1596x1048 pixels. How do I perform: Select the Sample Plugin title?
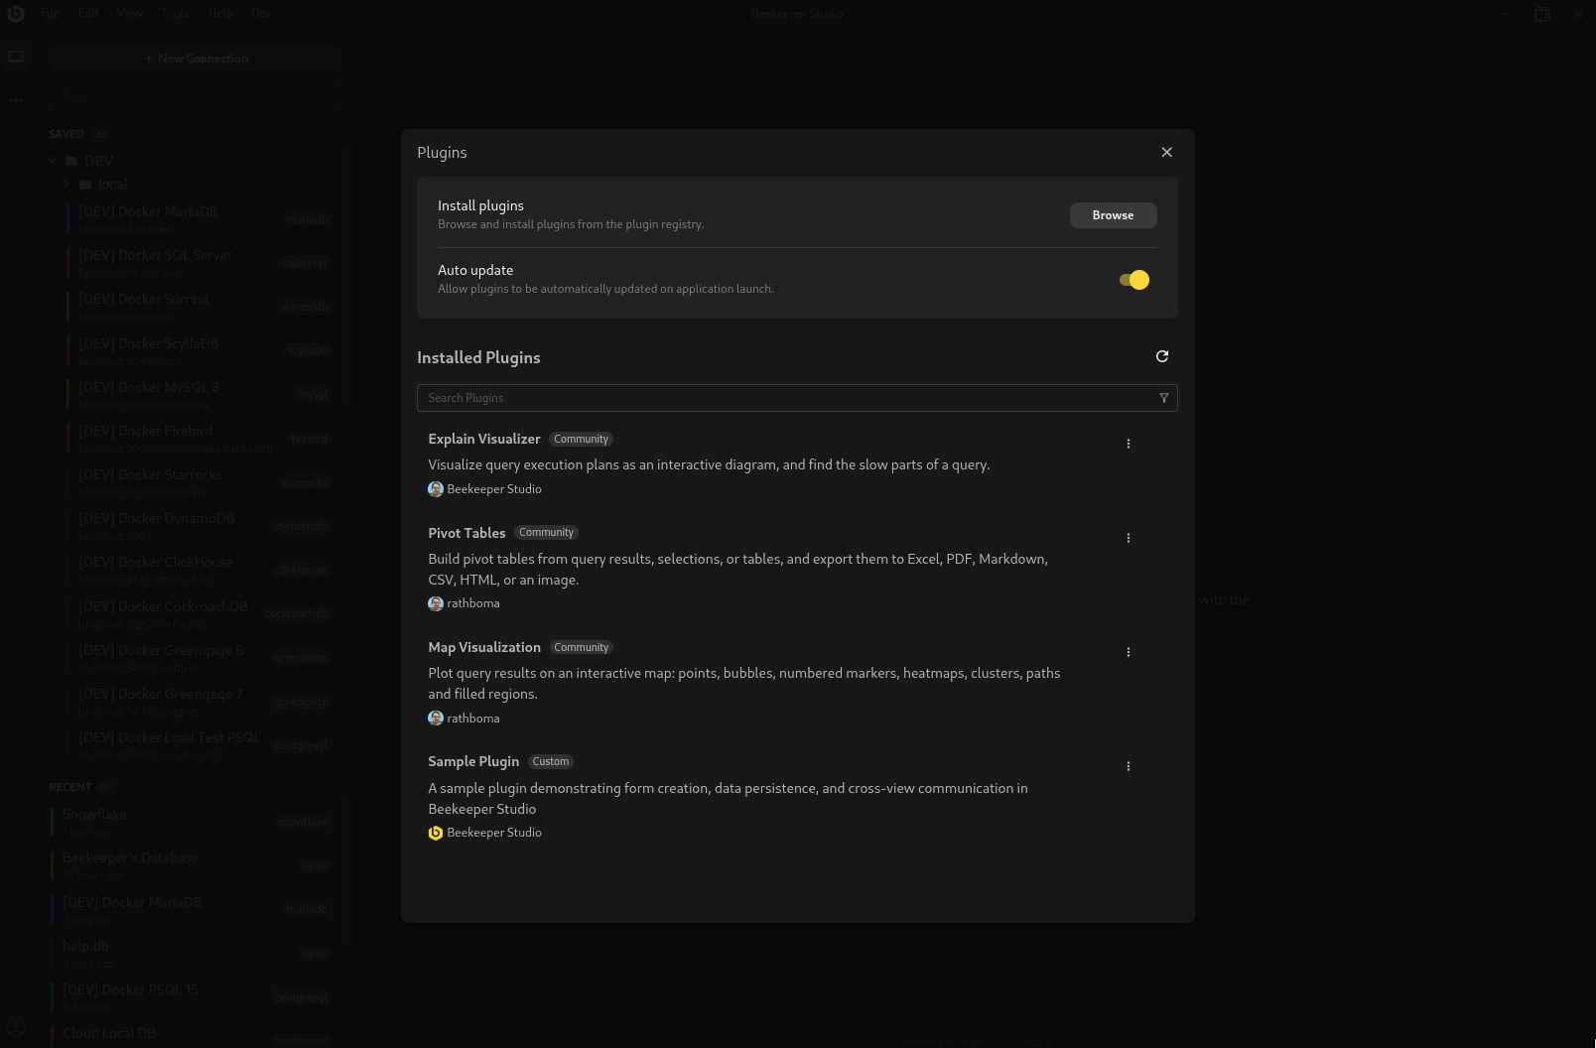[x=473, y=761]
